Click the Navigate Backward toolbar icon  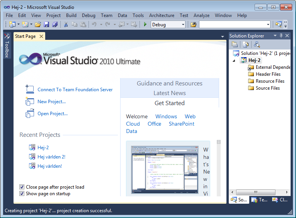click(x=121, y=24)
